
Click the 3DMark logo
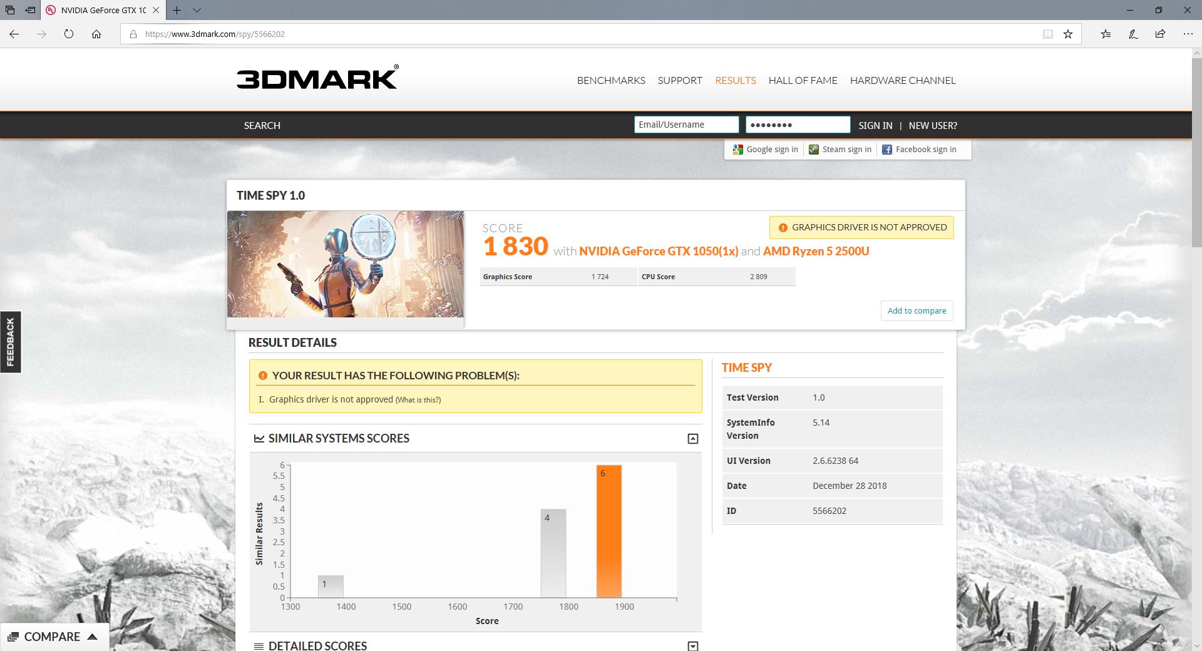pos(317,78)
